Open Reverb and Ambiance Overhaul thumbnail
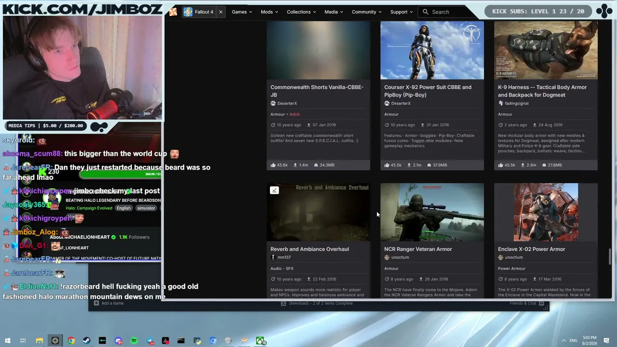 [318, 212]
